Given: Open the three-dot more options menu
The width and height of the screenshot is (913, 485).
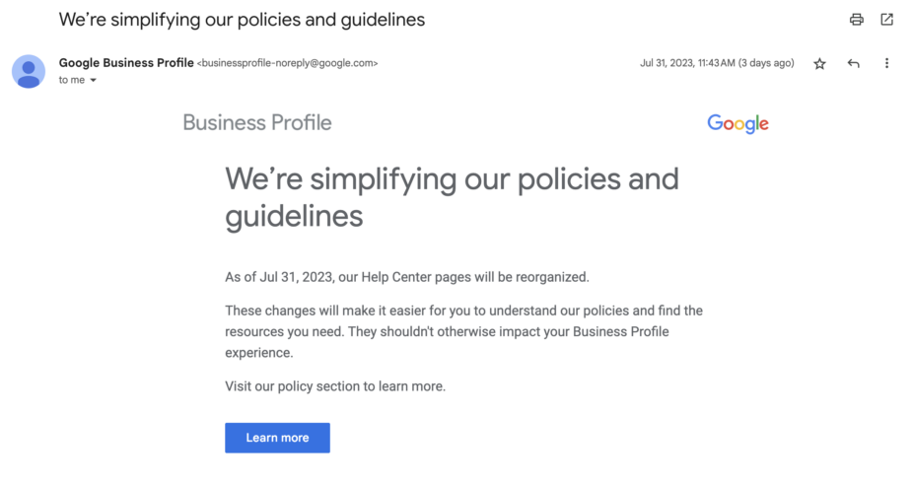Looking at the screenshot, I should [x=886, y=63].
